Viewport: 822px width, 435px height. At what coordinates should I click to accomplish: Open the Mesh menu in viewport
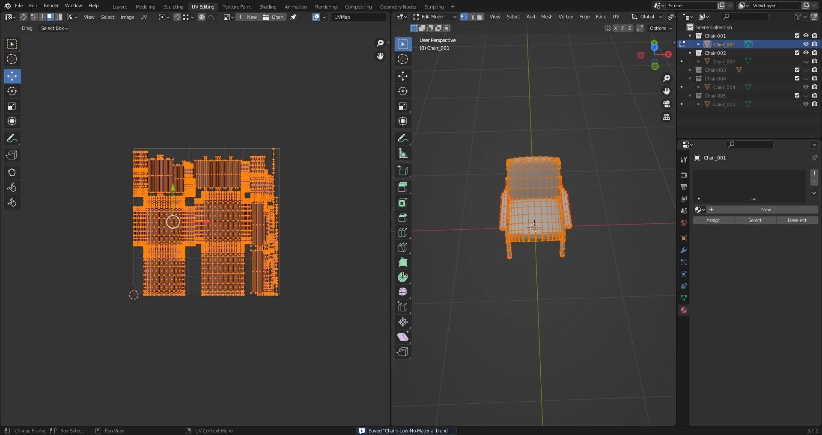547,17
